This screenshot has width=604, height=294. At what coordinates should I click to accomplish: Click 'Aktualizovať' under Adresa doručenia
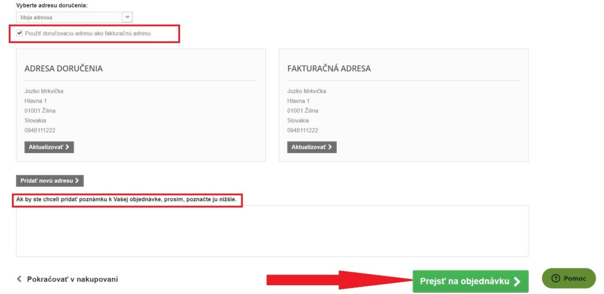coord(49,147)
